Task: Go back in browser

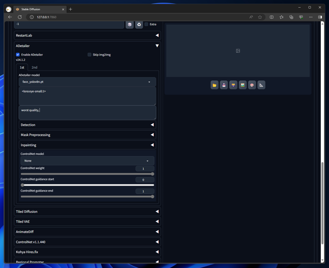Action: pos(10,17)
